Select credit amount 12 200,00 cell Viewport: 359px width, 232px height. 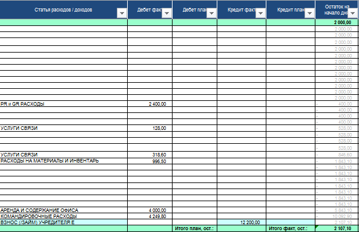[242, 222]
